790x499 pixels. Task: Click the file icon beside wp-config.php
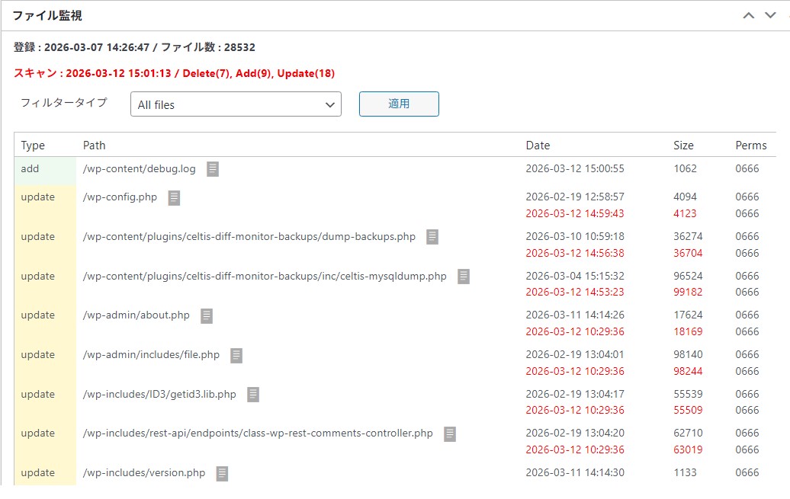click(175, 197)
